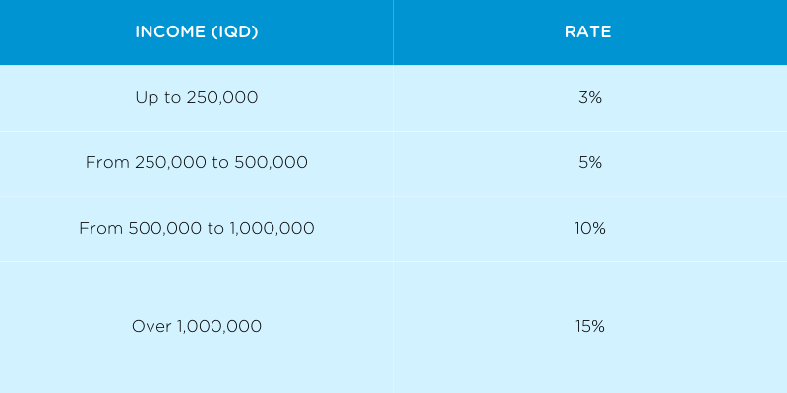This screenshot has height=393, width=787.
Task: Select the Up to 250,000 cell
Action: pyautogui.click(x=196, y=98)
